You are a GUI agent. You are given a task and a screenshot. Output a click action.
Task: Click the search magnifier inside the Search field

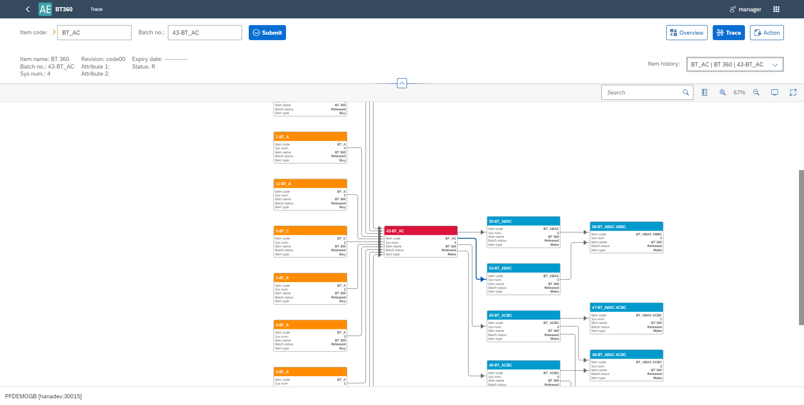(x=685, y=92)
